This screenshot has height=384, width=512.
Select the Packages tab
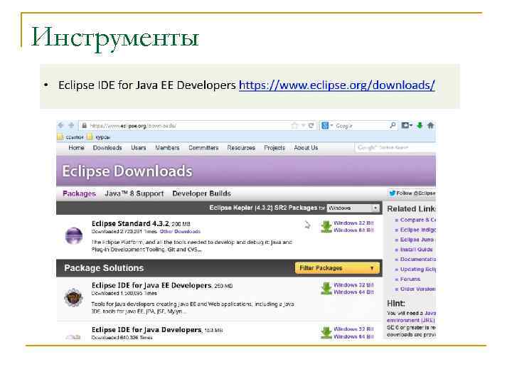coord(80,193)
